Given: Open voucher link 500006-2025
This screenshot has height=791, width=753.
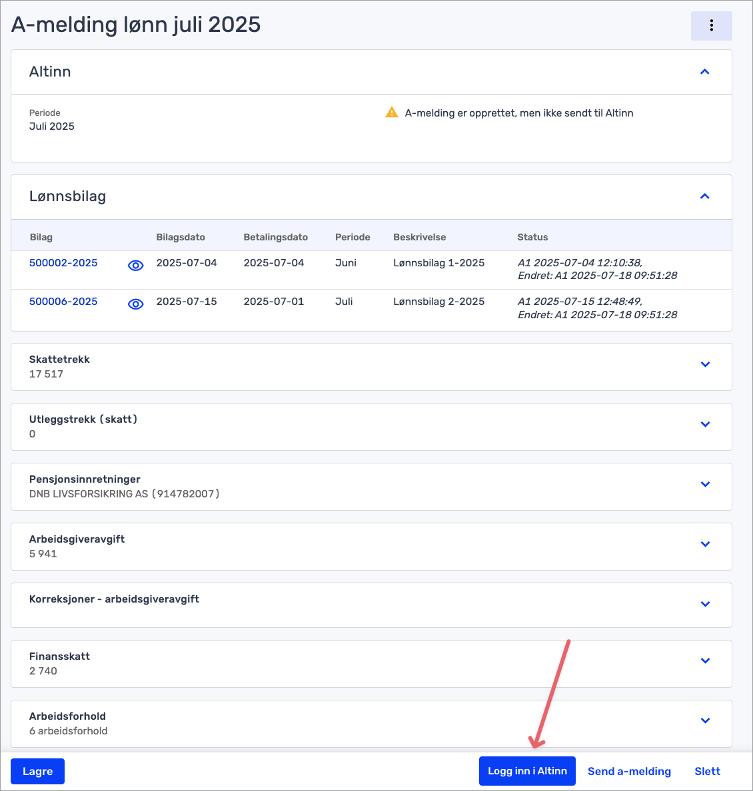Looking at the screenshot, I should coord(63,302).
